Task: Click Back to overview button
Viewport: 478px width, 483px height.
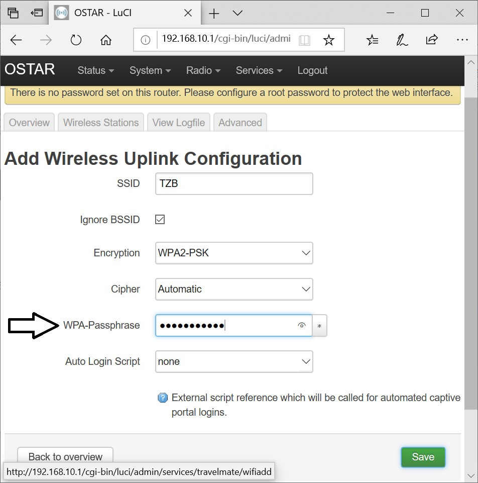Action: coord(65,457)
